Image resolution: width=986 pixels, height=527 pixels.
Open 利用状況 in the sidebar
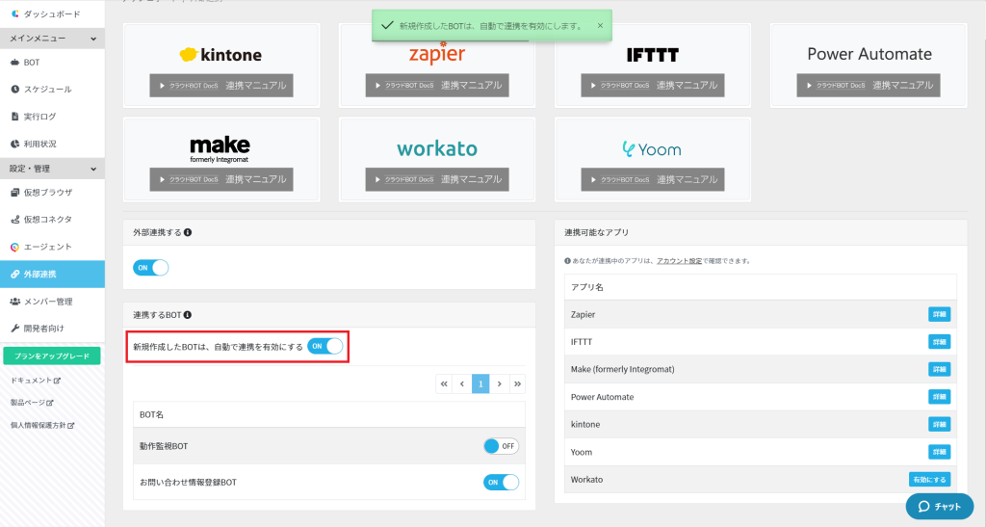coord(52,144)
